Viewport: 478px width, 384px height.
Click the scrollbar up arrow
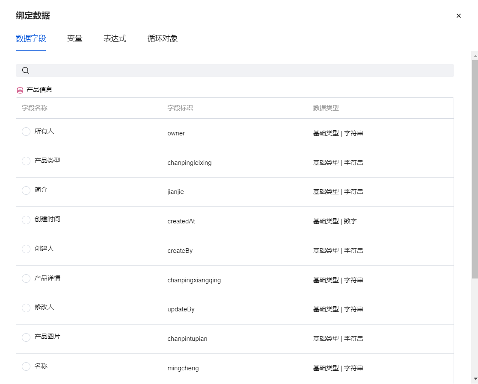(475, 56)
